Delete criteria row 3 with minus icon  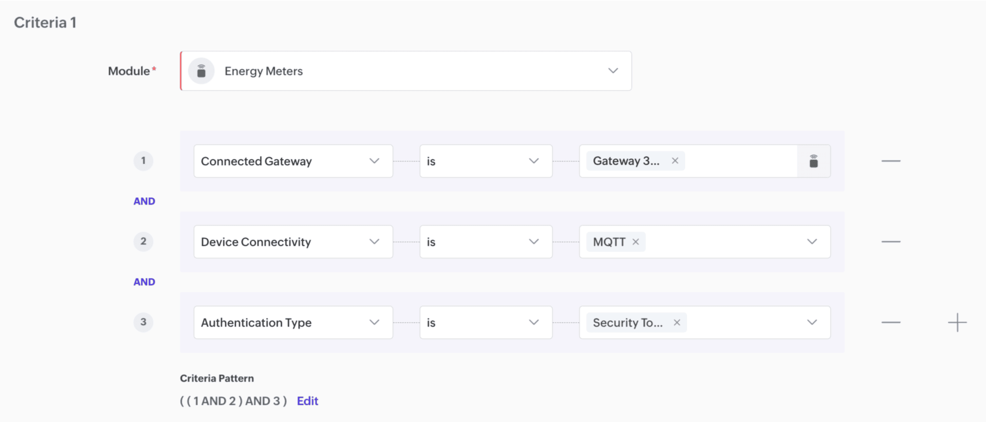(x=891, y=323)
